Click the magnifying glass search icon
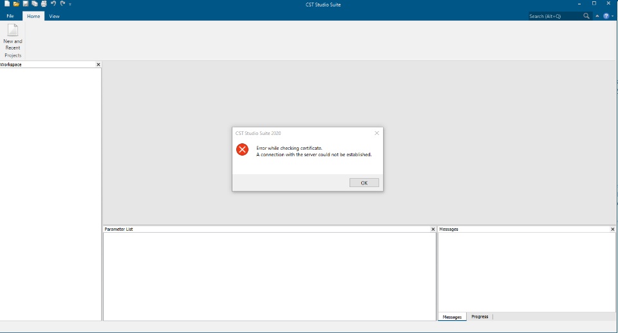618x333 pixels. click(x=586, y=16)
